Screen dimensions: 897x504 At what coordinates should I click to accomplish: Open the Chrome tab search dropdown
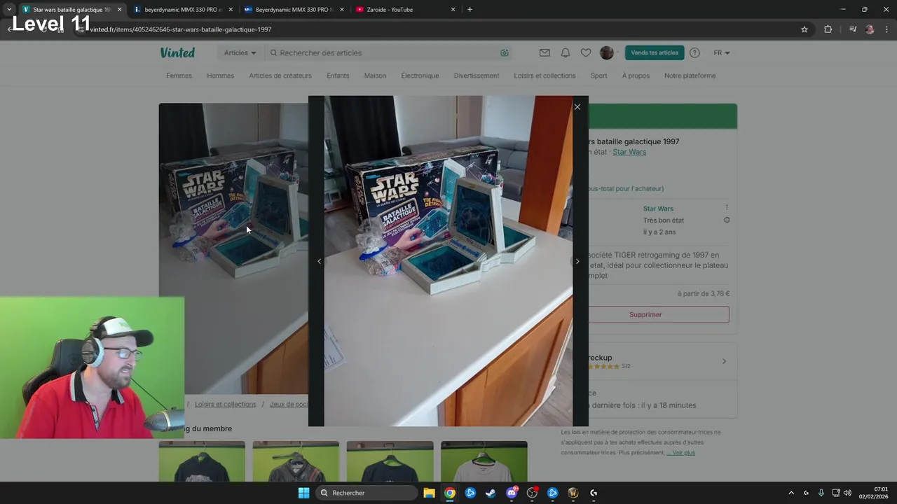[x=8, y=10]
